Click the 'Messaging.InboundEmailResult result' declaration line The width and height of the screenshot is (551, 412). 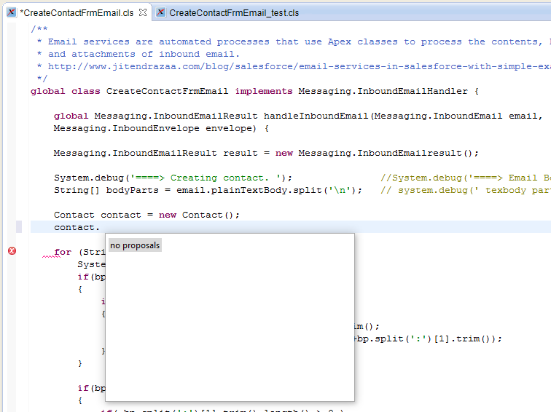(x=266, y=154)
